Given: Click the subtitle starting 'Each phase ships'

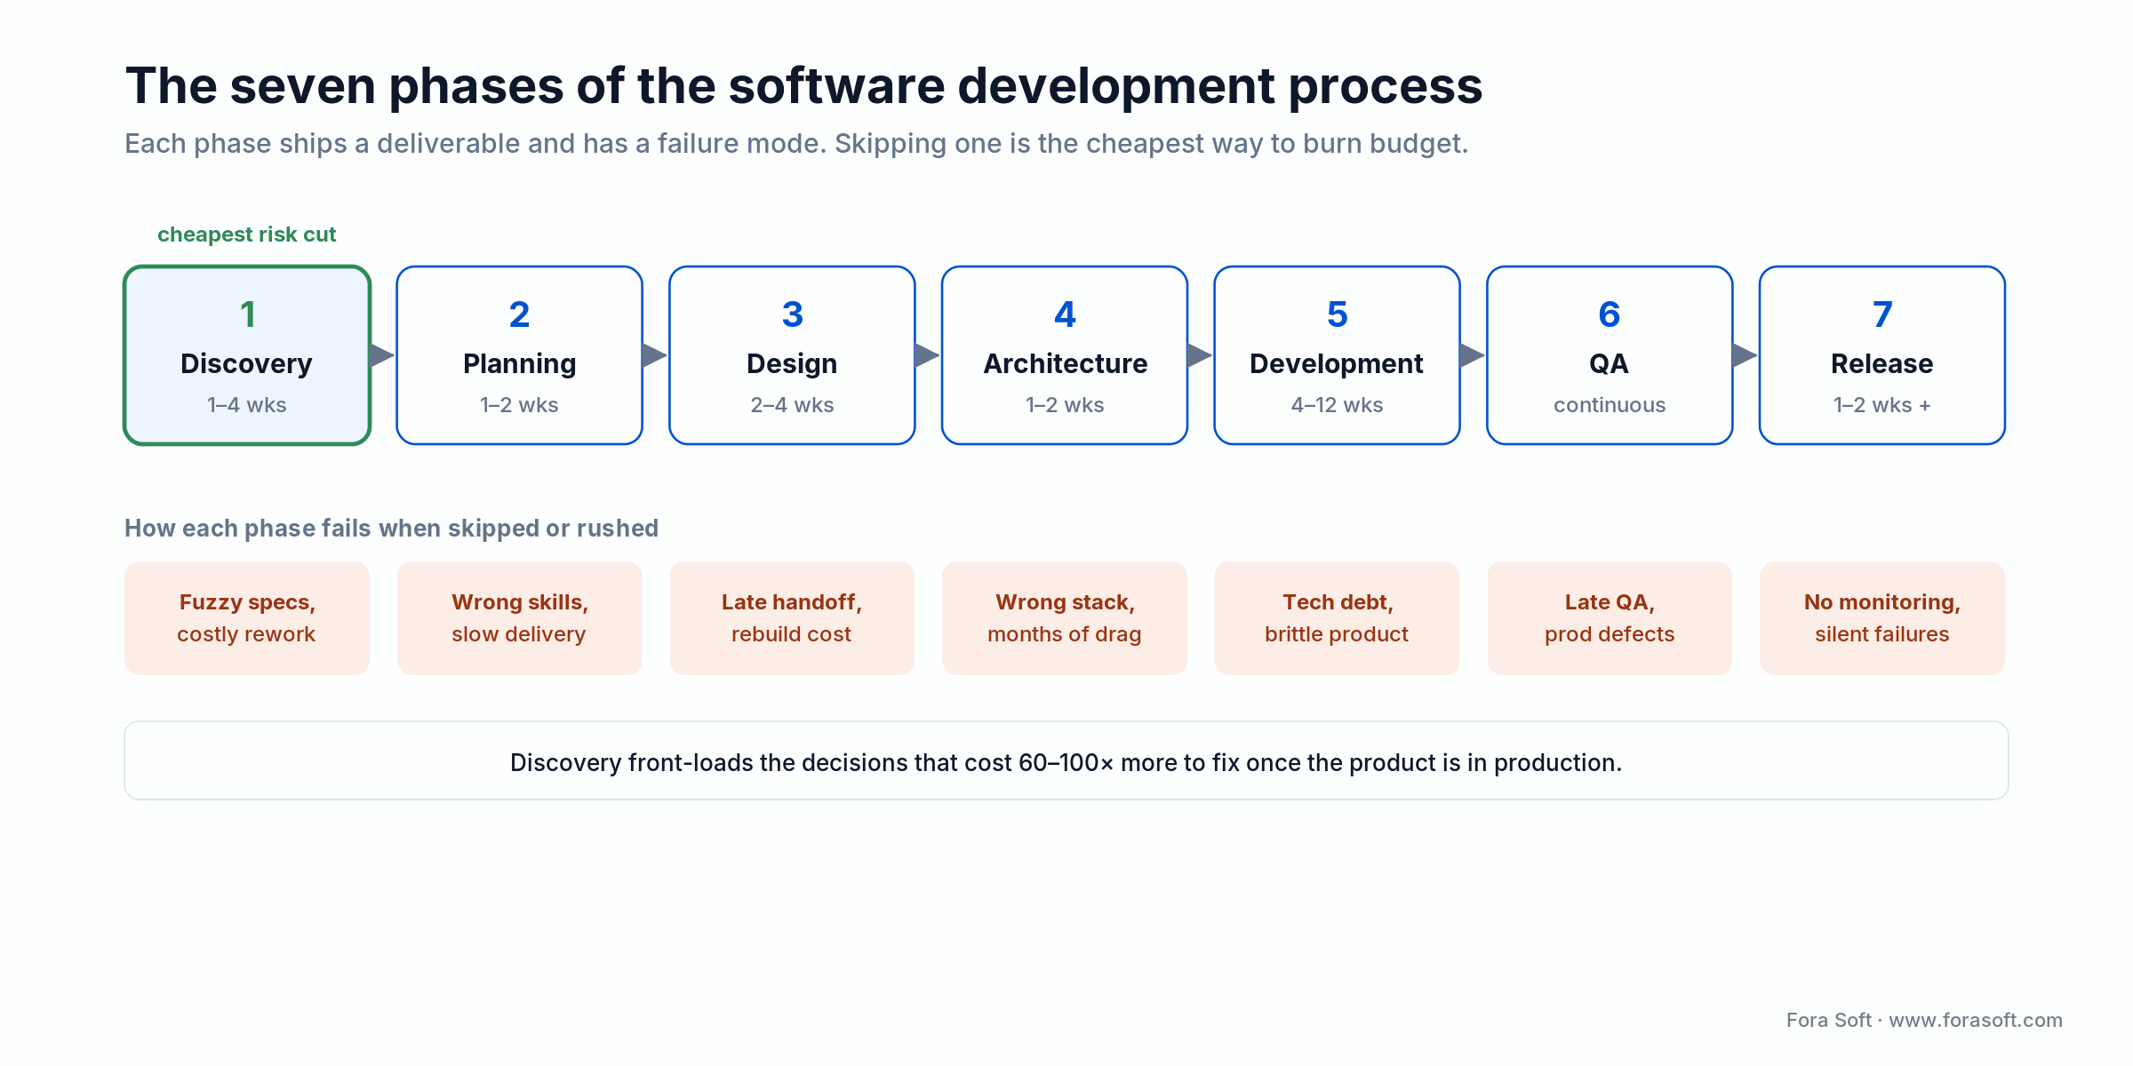Looking at the screenshot, I should [x=796, y=144].
